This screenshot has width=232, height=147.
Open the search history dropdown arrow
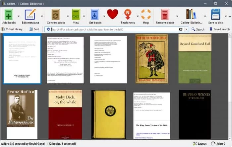tap(187, 29)
